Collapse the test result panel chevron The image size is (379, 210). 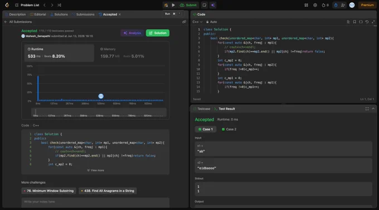pyautogui.click(x=373, y=109)
